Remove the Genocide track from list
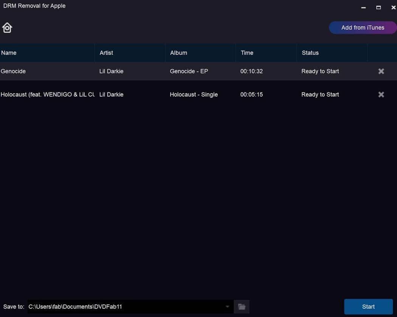The width and height of the screenshot is (397, 317). click(x=381, y=71)
